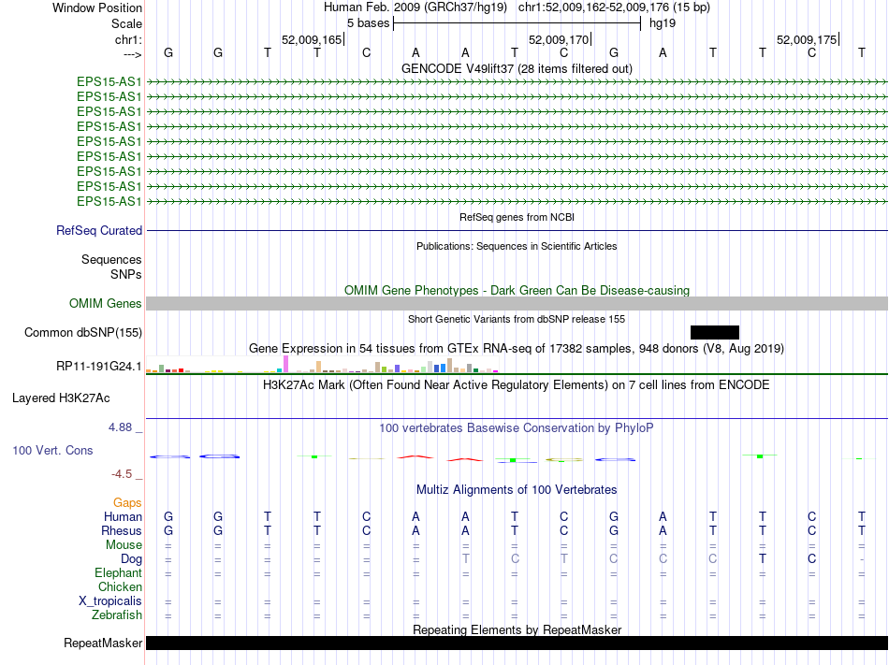Click the 52,009,165 position marker
889x665 pixels.
(x=312, y=39)
